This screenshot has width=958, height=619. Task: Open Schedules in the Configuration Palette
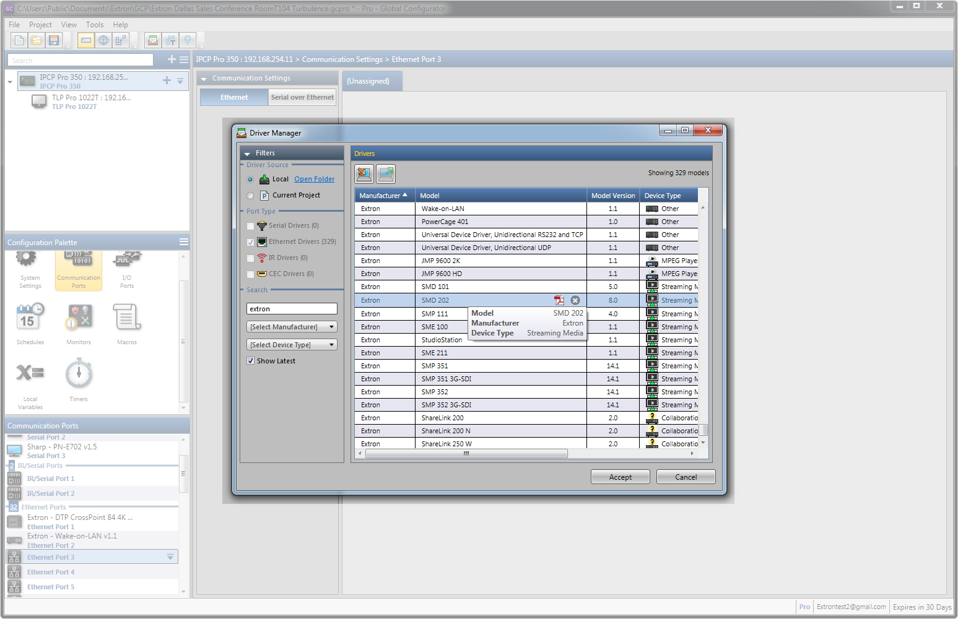[x=30, y=324]
